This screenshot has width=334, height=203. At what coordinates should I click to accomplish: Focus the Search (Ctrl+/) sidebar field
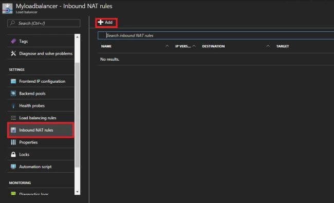coord(44,23)
